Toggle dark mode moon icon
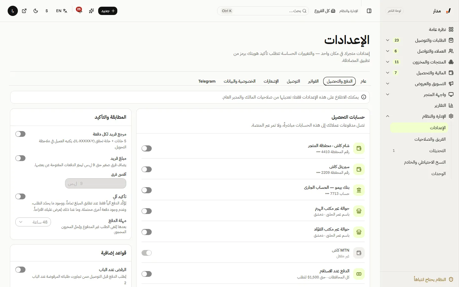Viewport: 459px width, 287px height. pos(36,11)
